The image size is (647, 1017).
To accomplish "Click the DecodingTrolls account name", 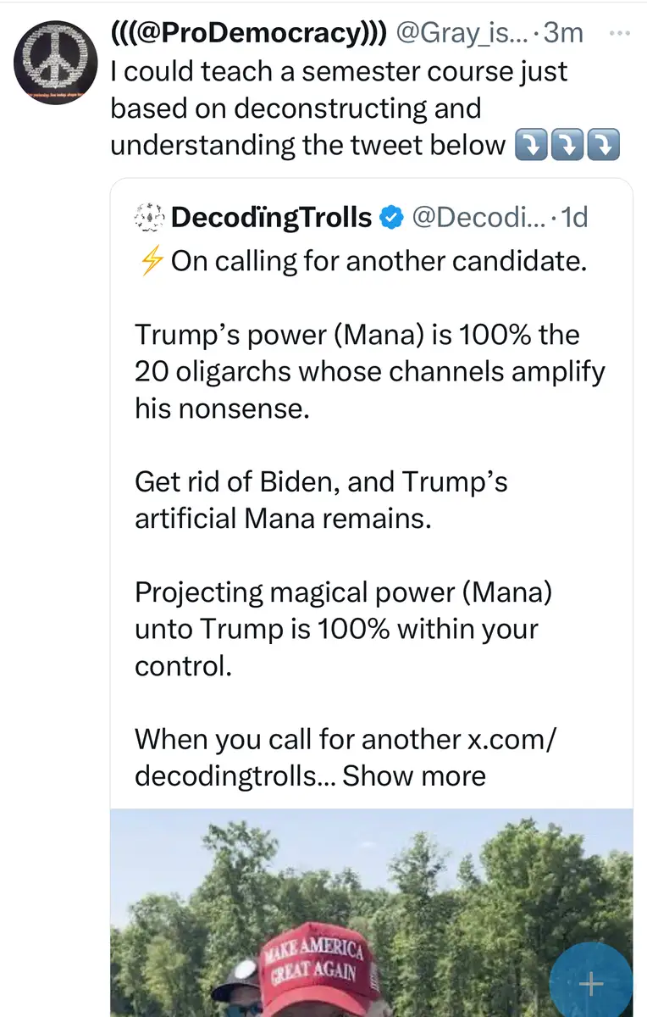I will point(271,218).
